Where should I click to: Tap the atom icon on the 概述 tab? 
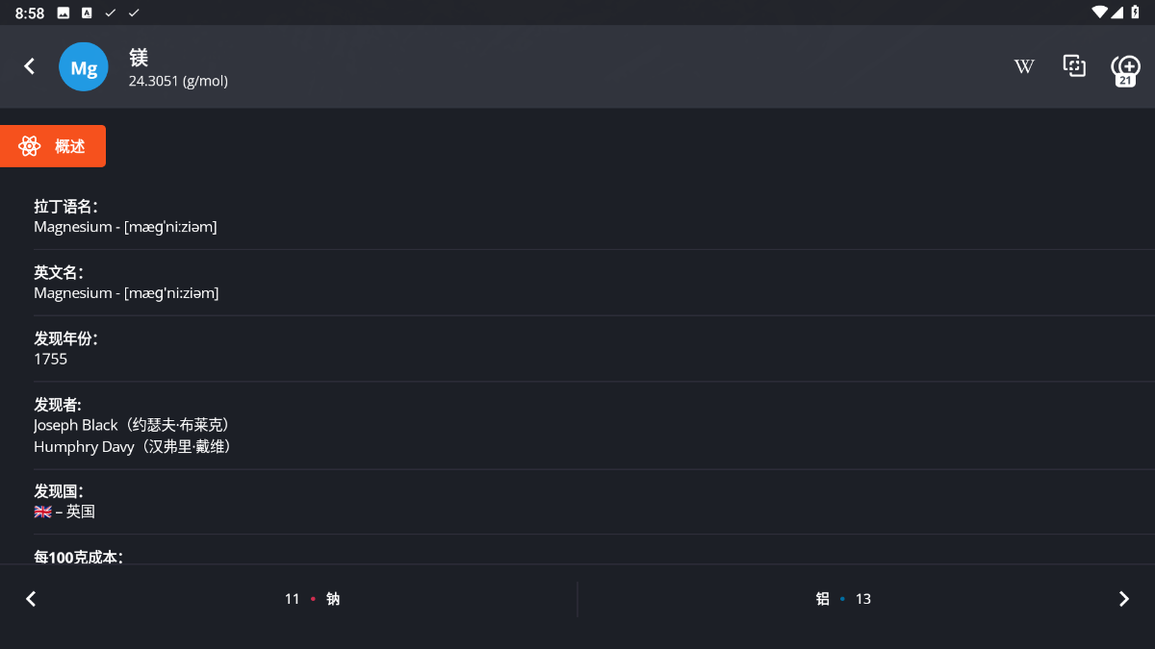pos(30,146)
